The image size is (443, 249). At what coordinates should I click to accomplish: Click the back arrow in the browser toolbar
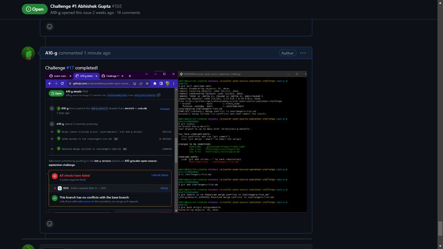click(49, 83)
